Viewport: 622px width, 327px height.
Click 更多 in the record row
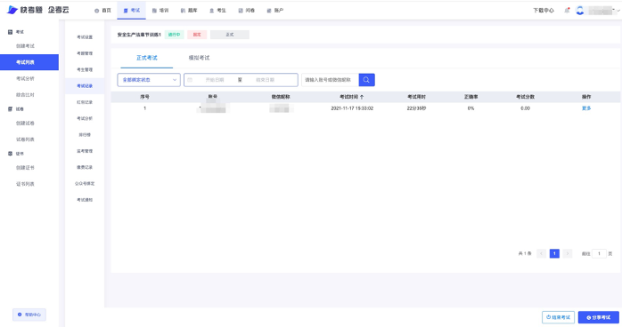pyautogui.click(x=586, y=108)
